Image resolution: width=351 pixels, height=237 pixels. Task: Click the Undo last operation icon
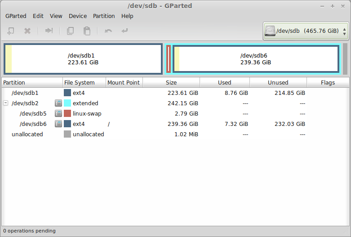coord(108,31)
